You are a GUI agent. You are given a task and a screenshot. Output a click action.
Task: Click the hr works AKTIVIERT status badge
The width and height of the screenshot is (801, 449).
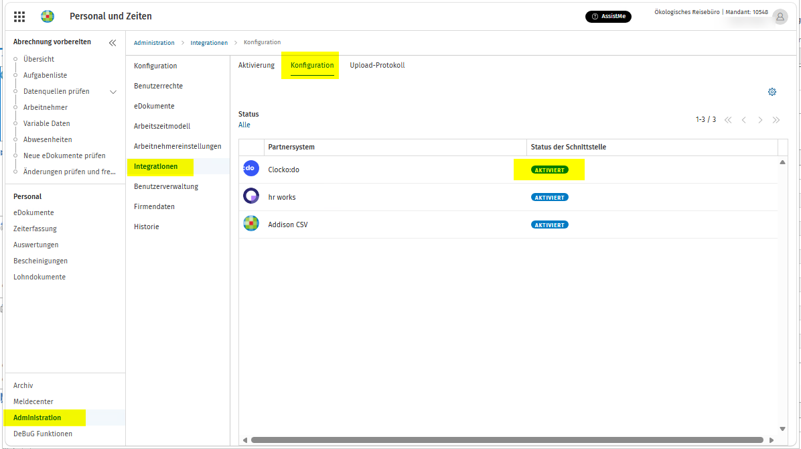(549, 198)
